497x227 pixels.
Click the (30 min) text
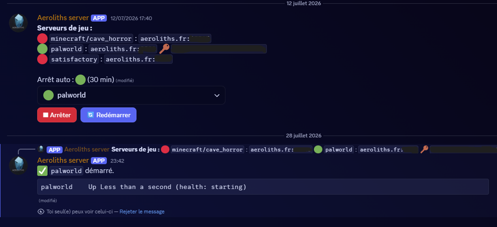(x=101, y=80)
